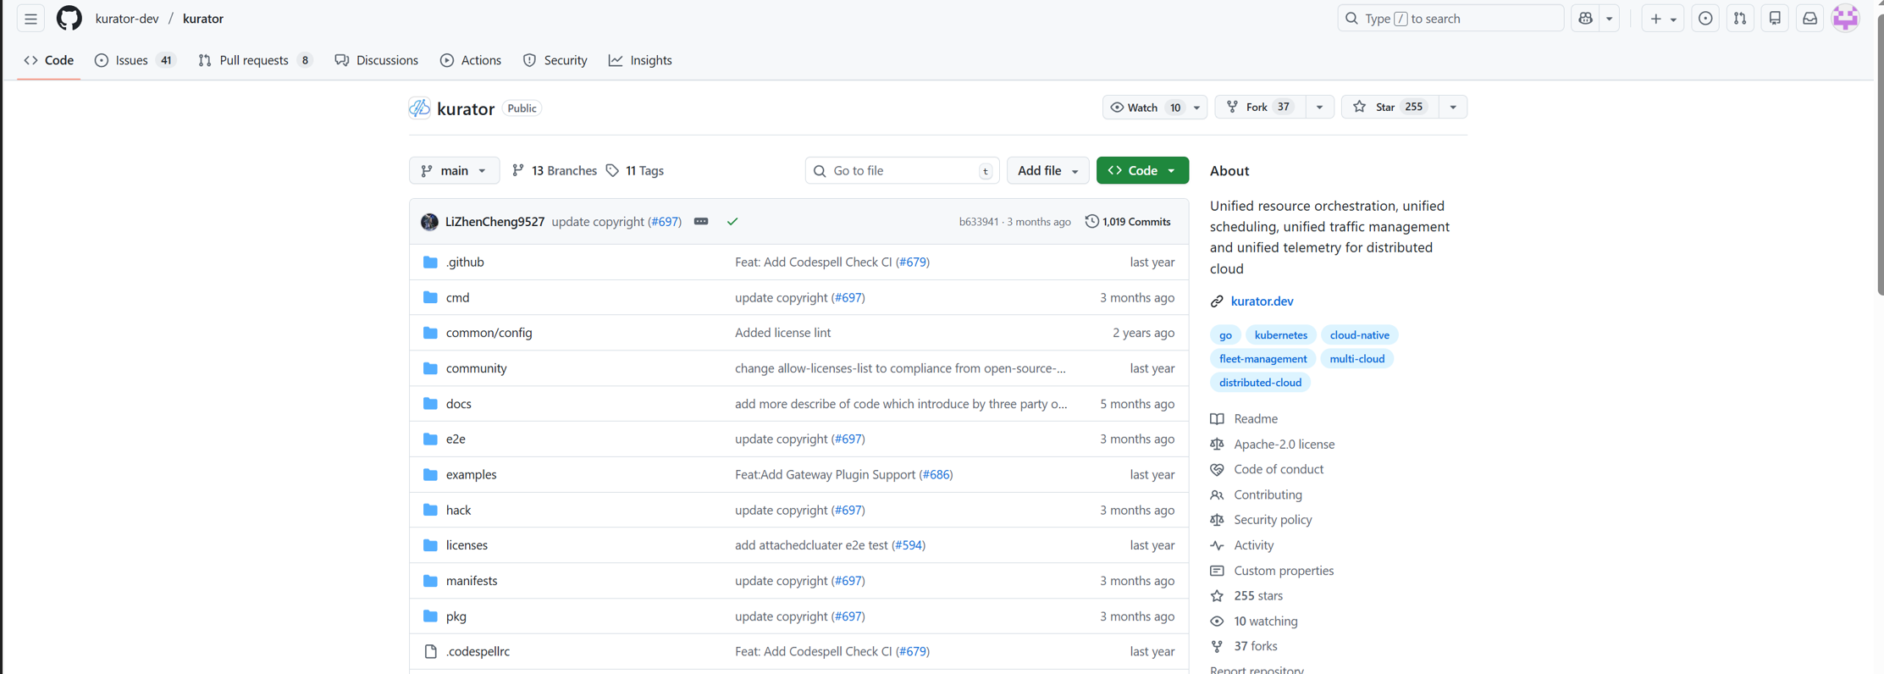
Task: Click the kubernetes topic tag
Action: [x=1280, y=335]
